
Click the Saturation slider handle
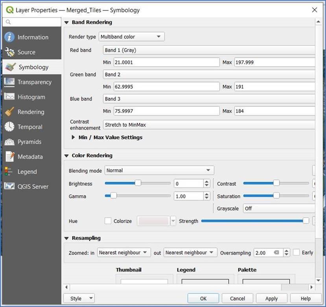[x=276, y=196]
